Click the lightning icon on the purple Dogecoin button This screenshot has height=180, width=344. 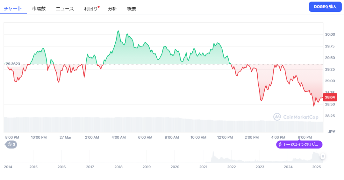pyautogui.click(x=280, y=144)
